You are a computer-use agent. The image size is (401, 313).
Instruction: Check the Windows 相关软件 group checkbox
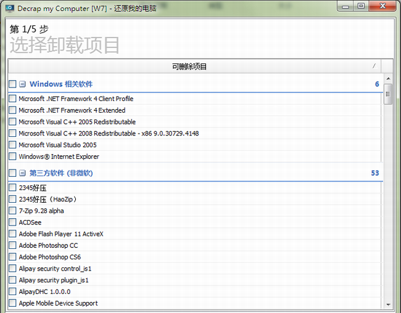click(12, 84)
